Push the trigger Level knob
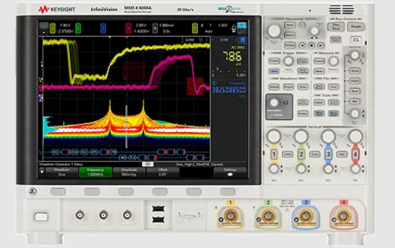Screen dimensions: 395x248 tap(288, 61)
